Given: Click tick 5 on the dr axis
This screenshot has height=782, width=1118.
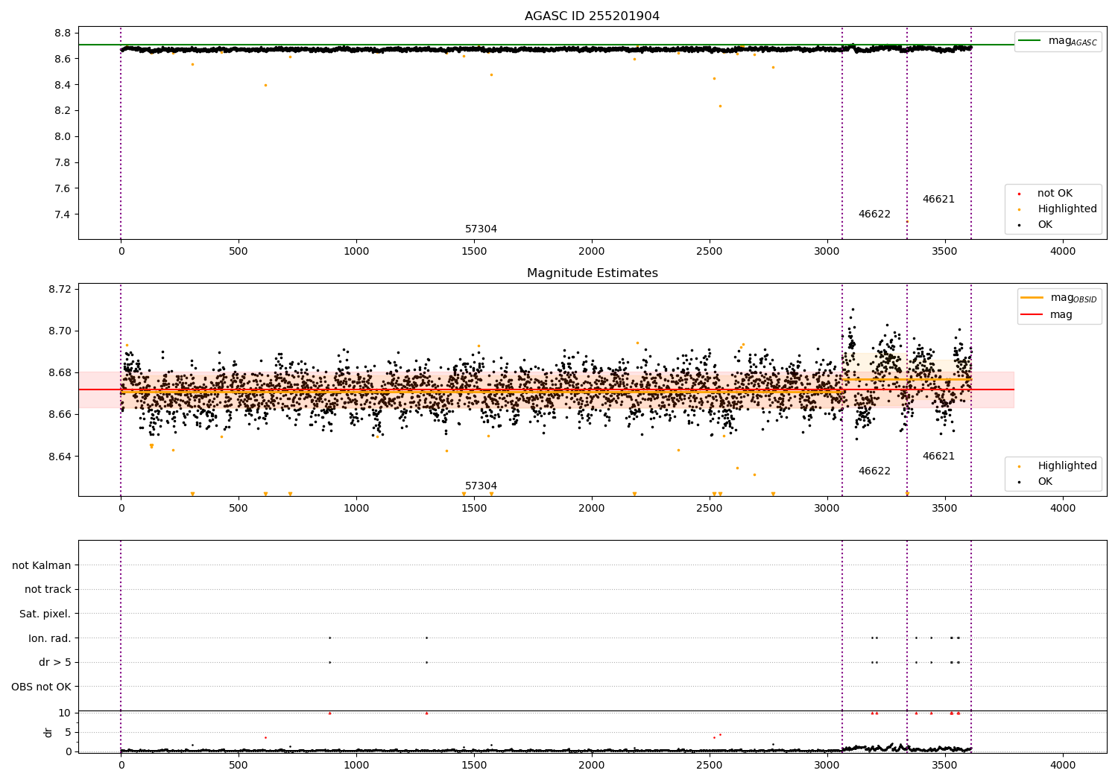Looking at the screenshot, I should [68, 733].
